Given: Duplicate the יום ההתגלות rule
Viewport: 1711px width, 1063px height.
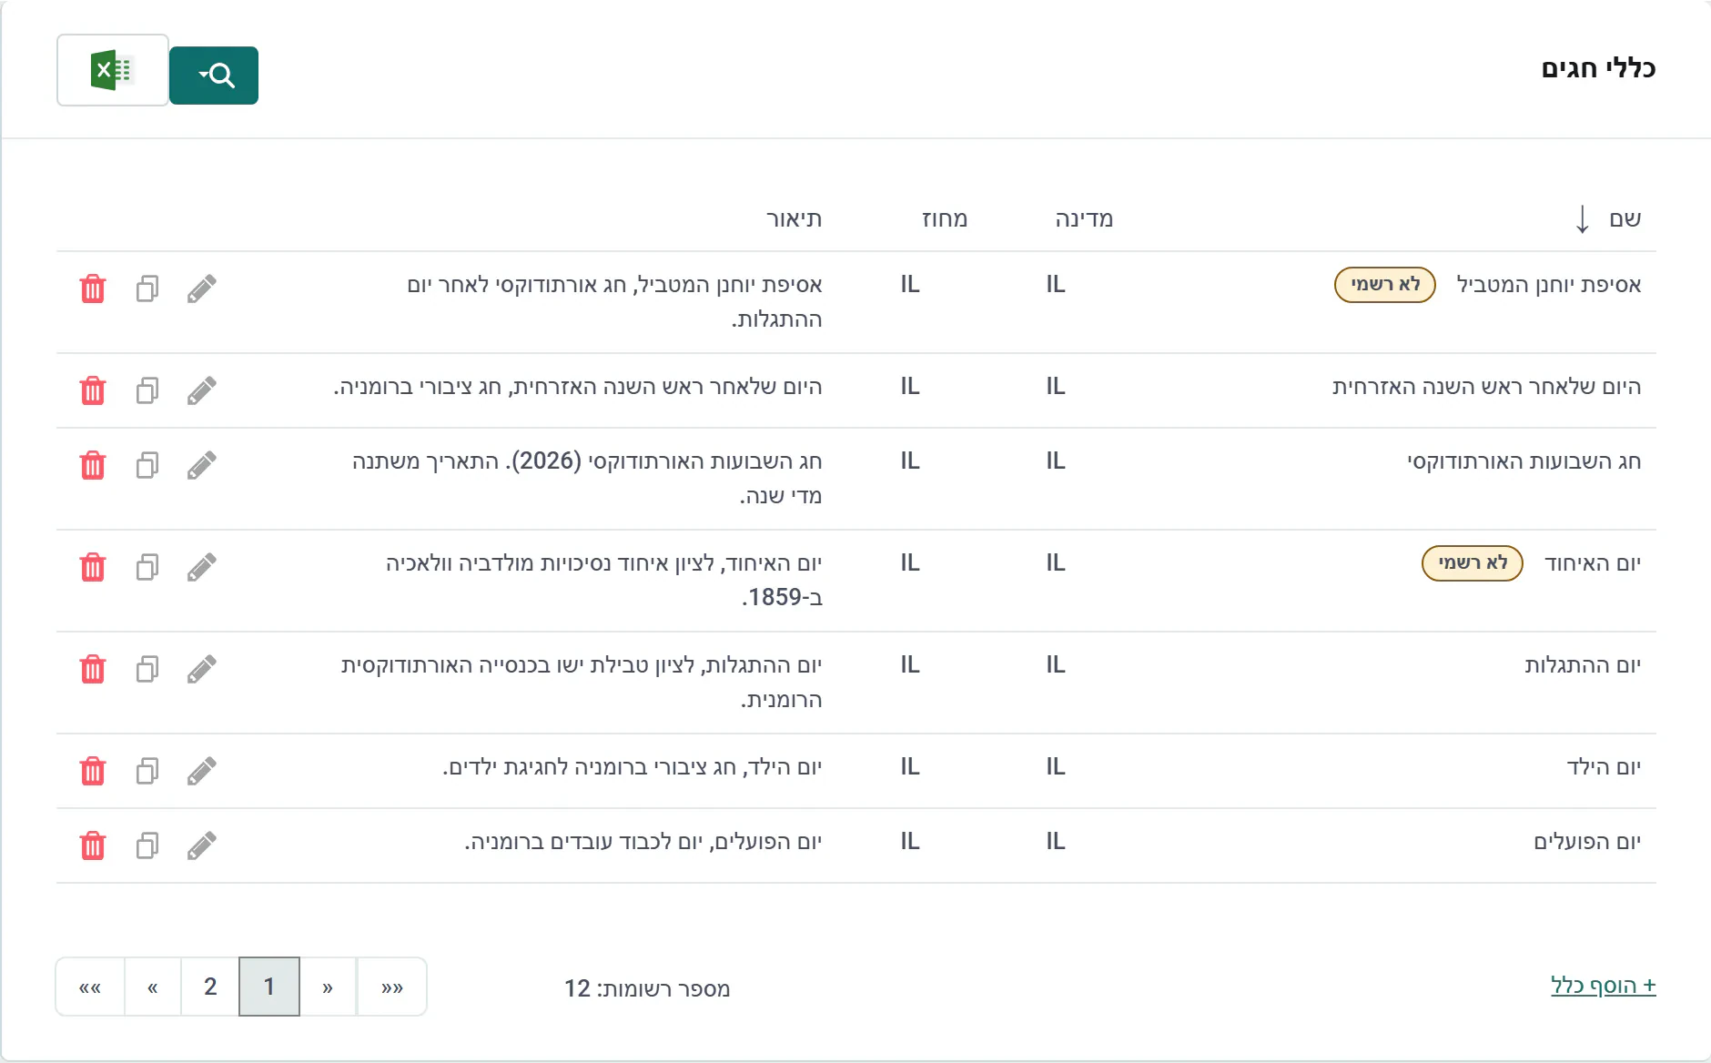Looking at the screenshot, I should click(x=147, y=669).
